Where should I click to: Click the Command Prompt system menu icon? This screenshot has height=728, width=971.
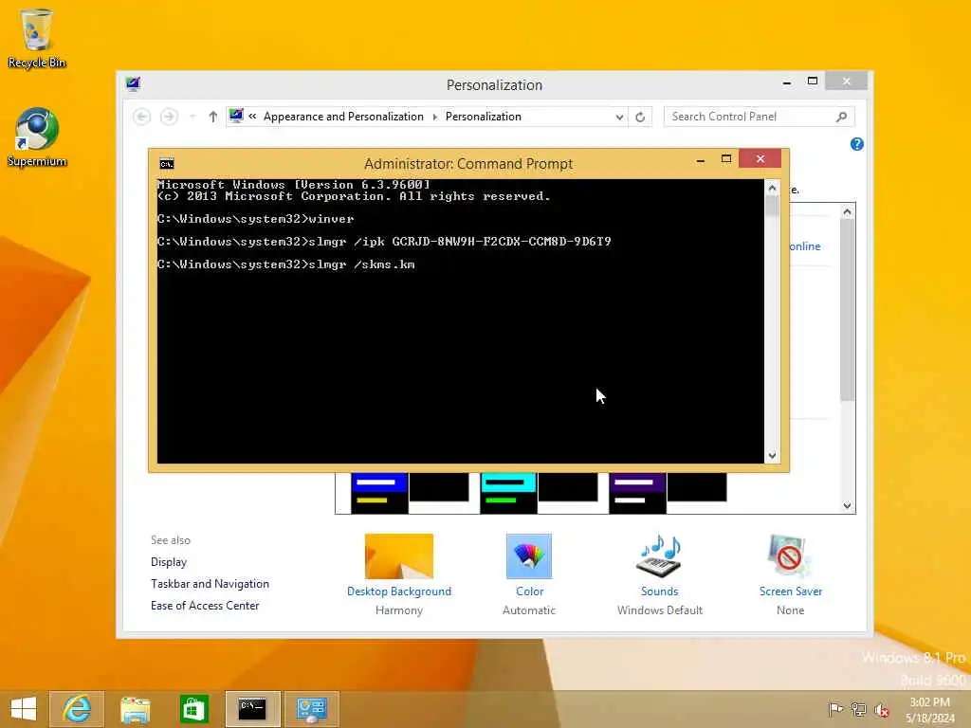coord(167,163)
